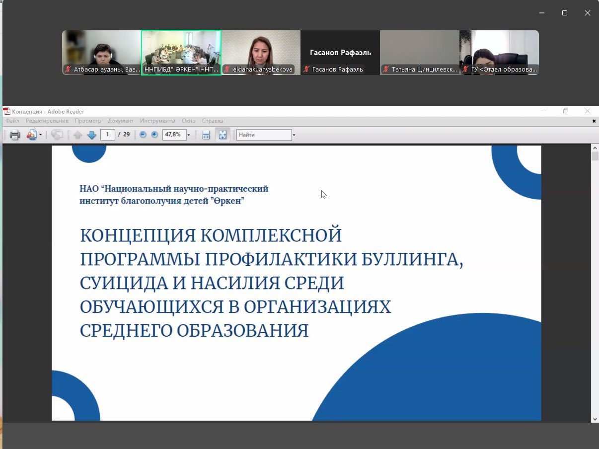Screen dimensions: 599x449
Task: Click the scroll up arrow of document scrollbar
Action: [x=595, y=148]
